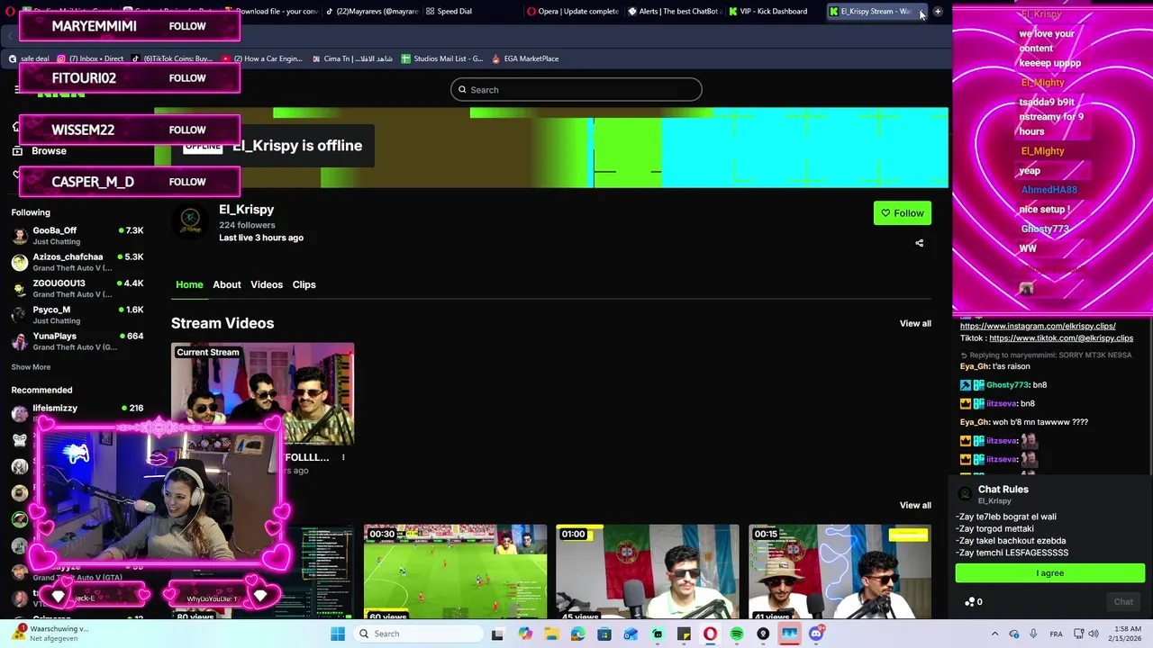The image size is (1153, 648).
Task: Open Psyco_M channel from sidebar
Action: pyautogui.click(x=77, y=315)
